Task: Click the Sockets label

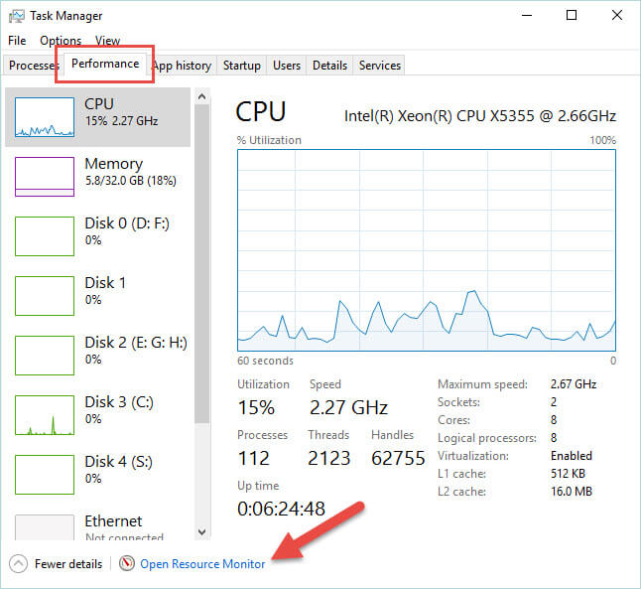Action: click(458, 402)
